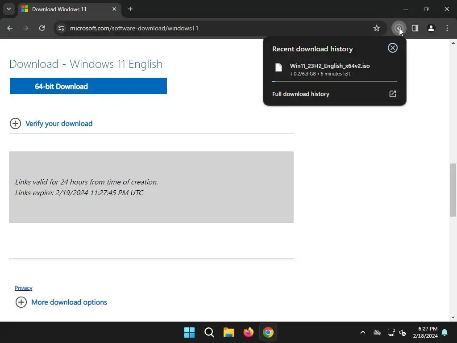Viewport: 457px width, 343px height.
Task: Click the muted volume tray icon
Action: point(403,332)
